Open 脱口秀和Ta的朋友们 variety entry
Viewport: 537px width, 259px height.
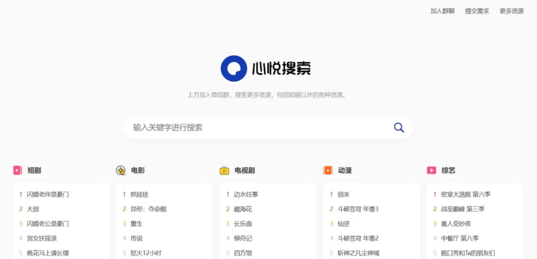click(468, 253)
